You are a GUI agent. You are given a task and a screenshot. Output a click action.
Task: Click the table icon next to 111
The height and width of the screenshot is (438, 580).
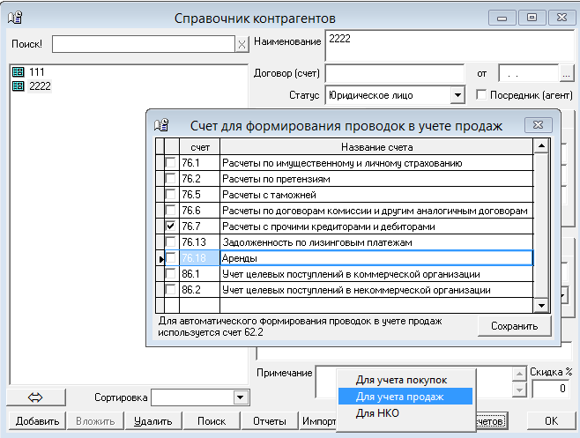click(19, 71)
